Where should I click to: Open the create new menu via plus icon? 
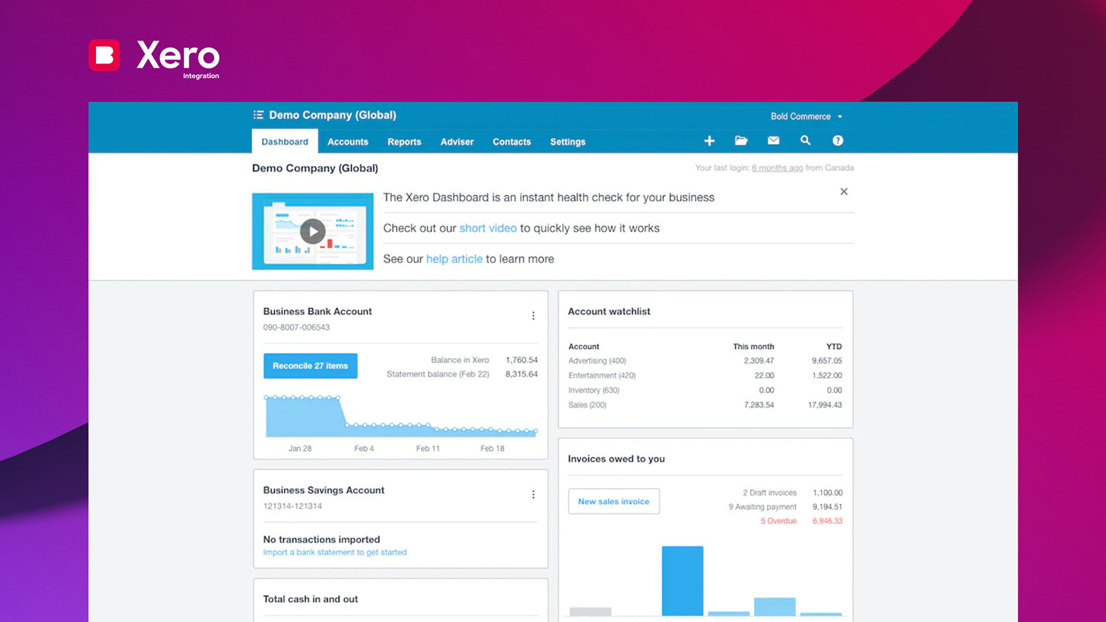(x=709, y=140)
